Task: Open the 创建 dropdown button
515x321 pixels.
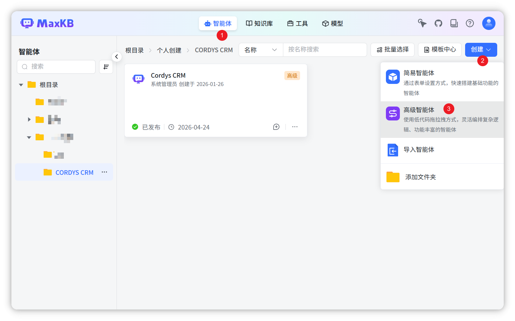Action: coord(481,50)
